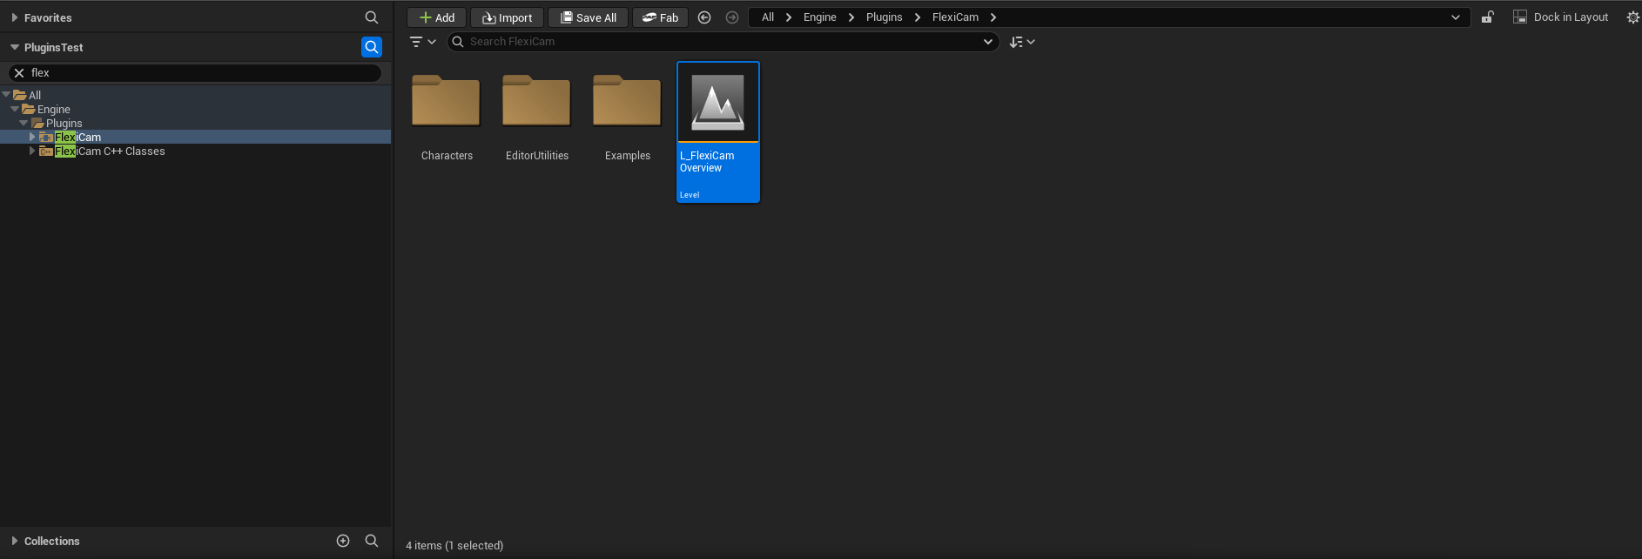Save all assets with Save All
Screen dimensions: 1642x559
point(588,17)
